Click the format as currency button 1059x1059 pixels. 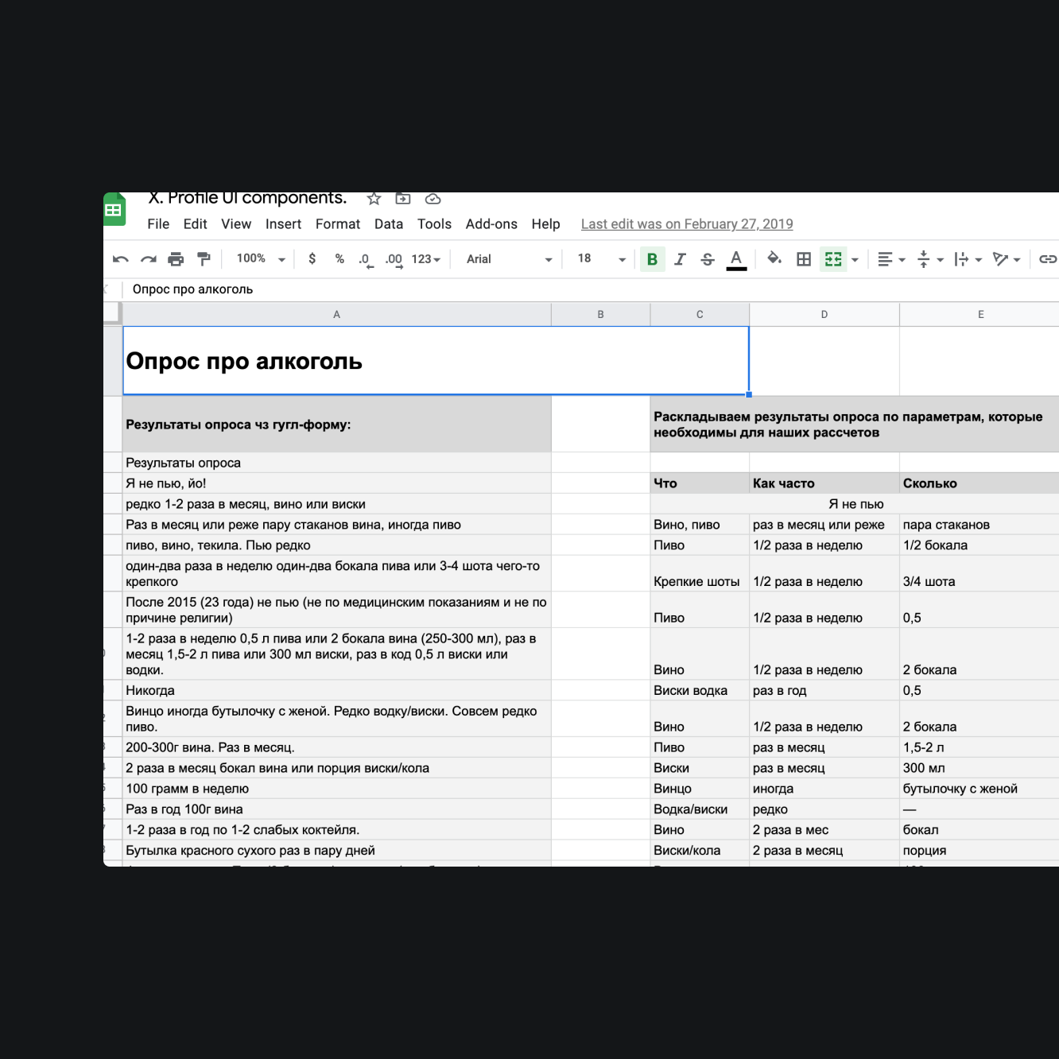(312, 259)
